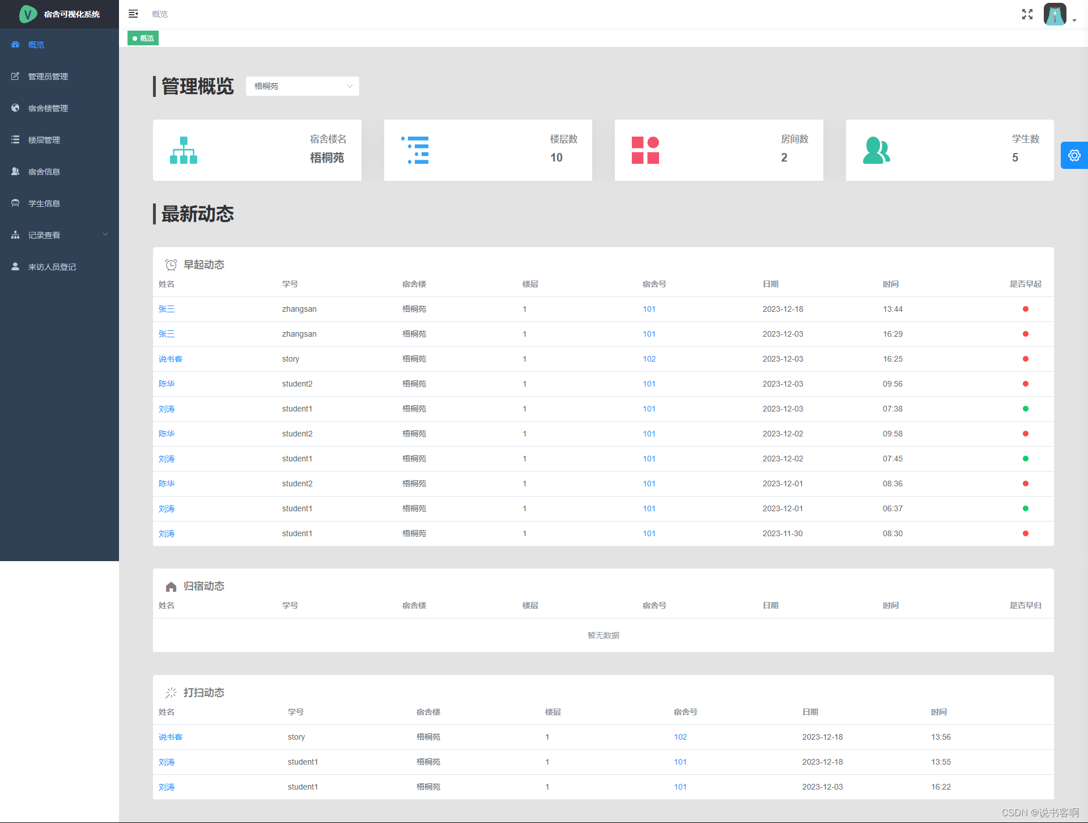Click the 概览 breadcrumb in the header
1088x823 pixels.
pos(160,14)
